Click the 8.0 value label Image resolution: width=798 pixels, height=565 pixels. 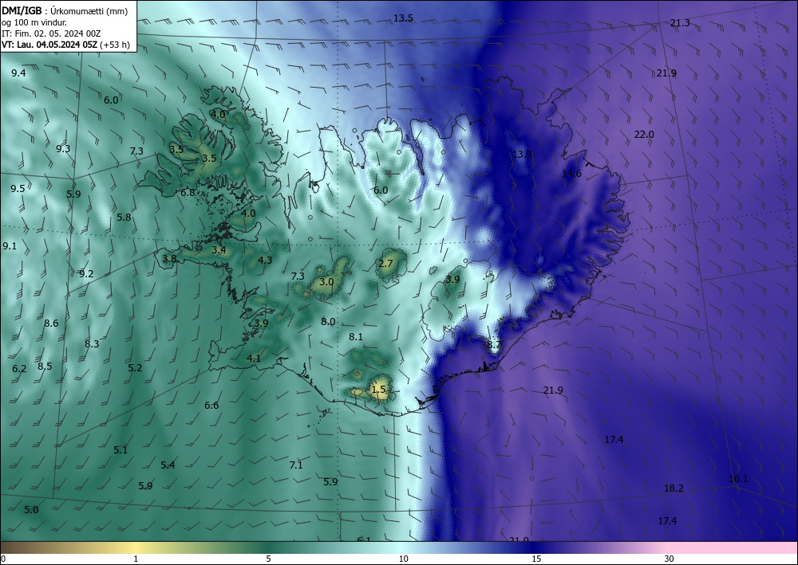tap(328, 322)
